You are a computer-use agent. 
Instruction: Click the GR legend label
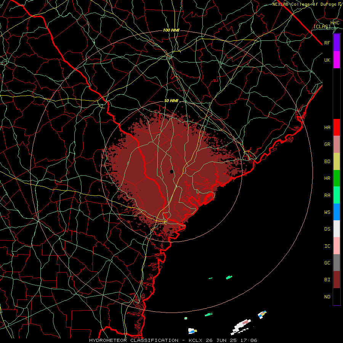(327, 144)
